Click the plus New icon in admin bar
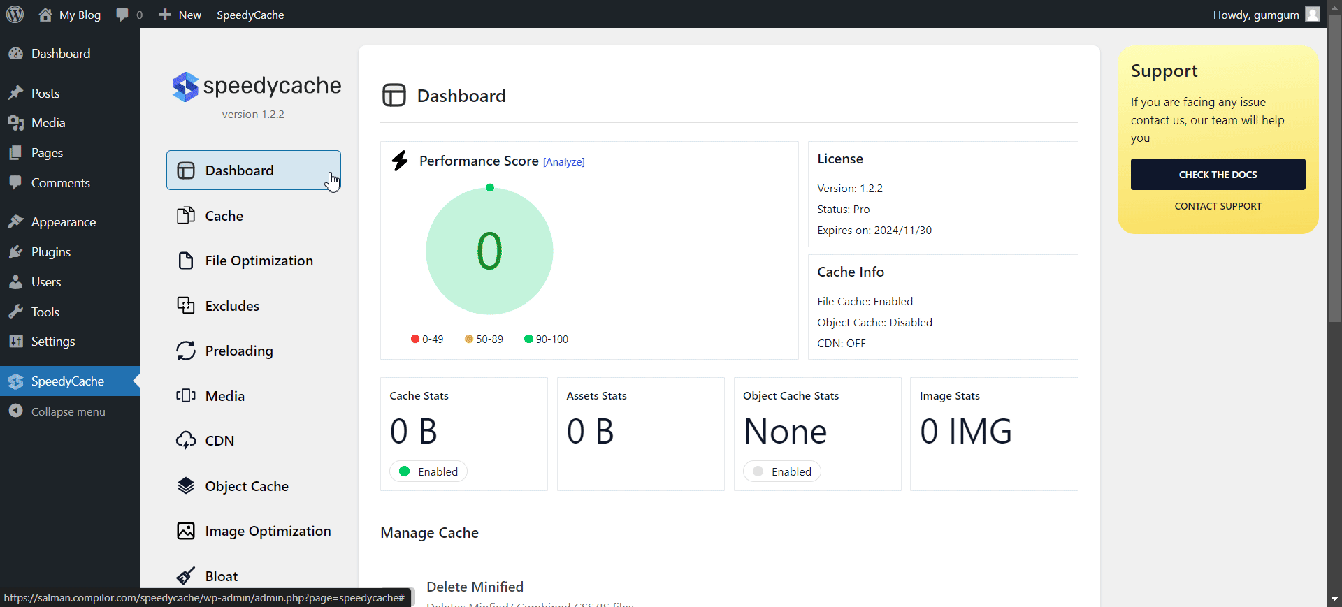This screenshot has height=607, width=1342. point(165,15)
